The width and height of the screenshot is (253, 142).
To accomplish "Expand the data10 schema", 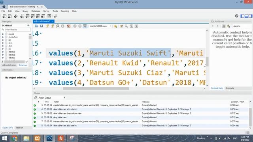I will [x=3, y=52].
